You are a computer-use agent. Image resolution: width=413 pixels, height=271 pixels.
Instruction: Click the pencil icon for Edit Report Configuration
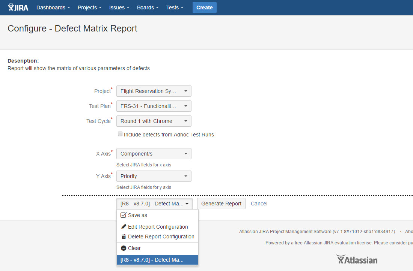[124, 227]
